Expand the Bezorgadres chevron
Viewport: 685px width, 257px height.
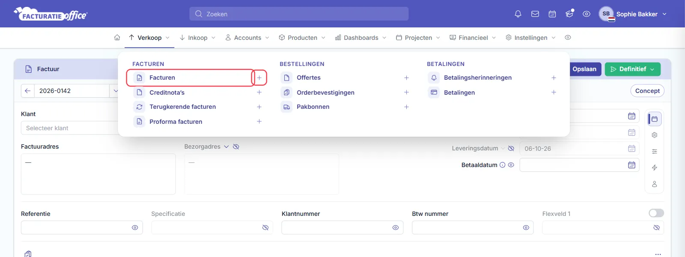pos(226,146)
